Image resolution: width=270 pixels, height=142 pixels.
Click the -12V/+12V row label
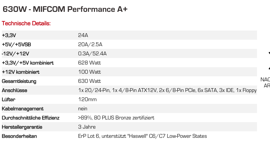pos(15,53)
